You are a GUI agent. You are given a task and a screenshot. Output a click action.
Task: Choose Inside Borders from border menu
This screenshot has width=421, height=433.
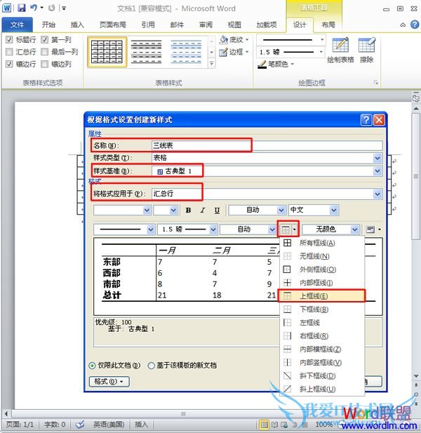click(322, 283)
